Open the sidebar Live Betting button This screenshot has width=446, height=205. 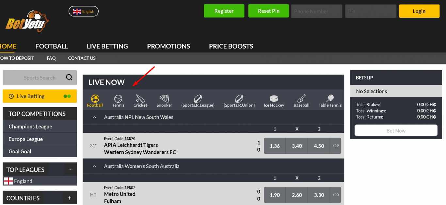pyautogui.click(x=40, y=96)
